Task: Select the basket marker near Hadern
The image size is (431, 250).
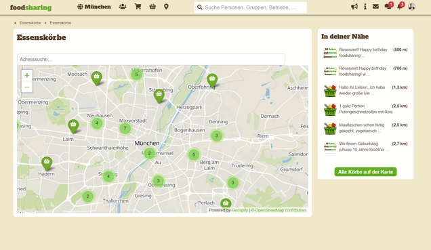Action: [x=47, y=163]
